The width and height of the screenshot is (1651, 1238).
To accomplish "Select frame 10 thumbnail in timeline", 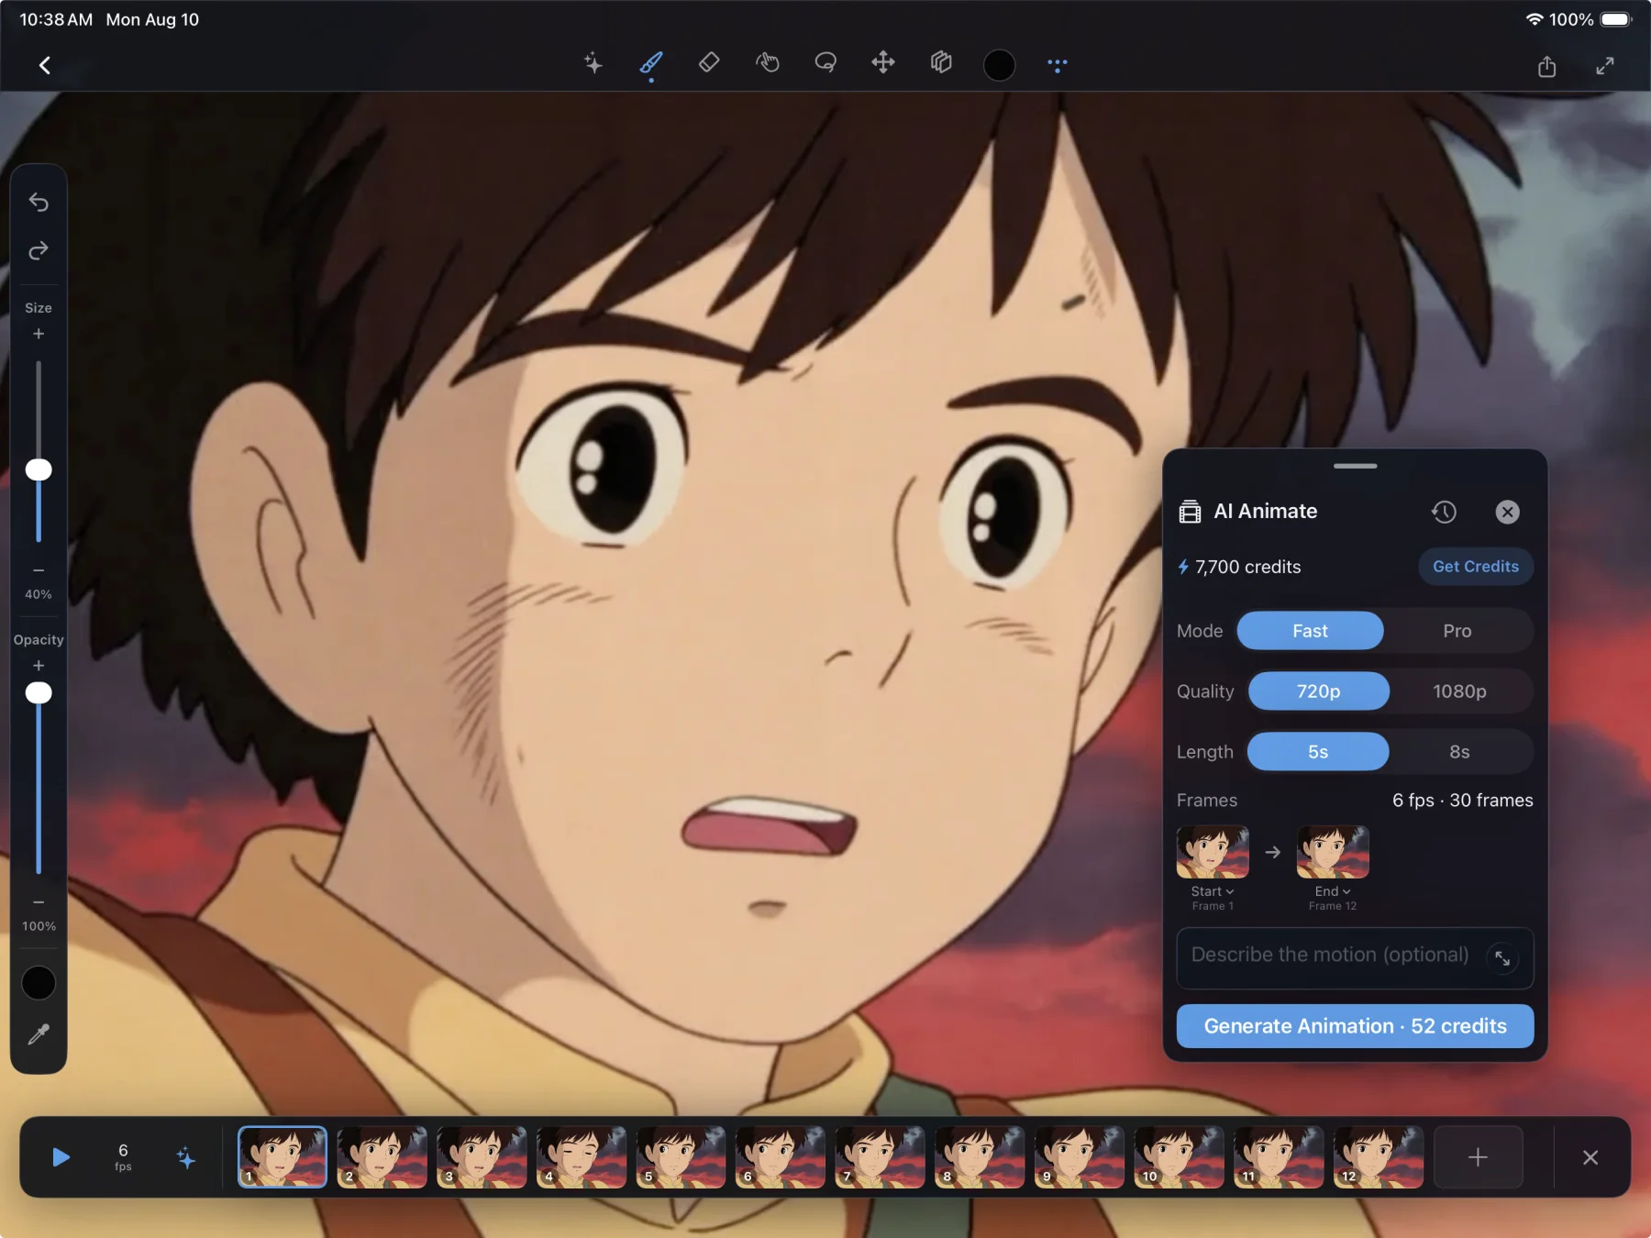I will click(x=1179, y=1157).
